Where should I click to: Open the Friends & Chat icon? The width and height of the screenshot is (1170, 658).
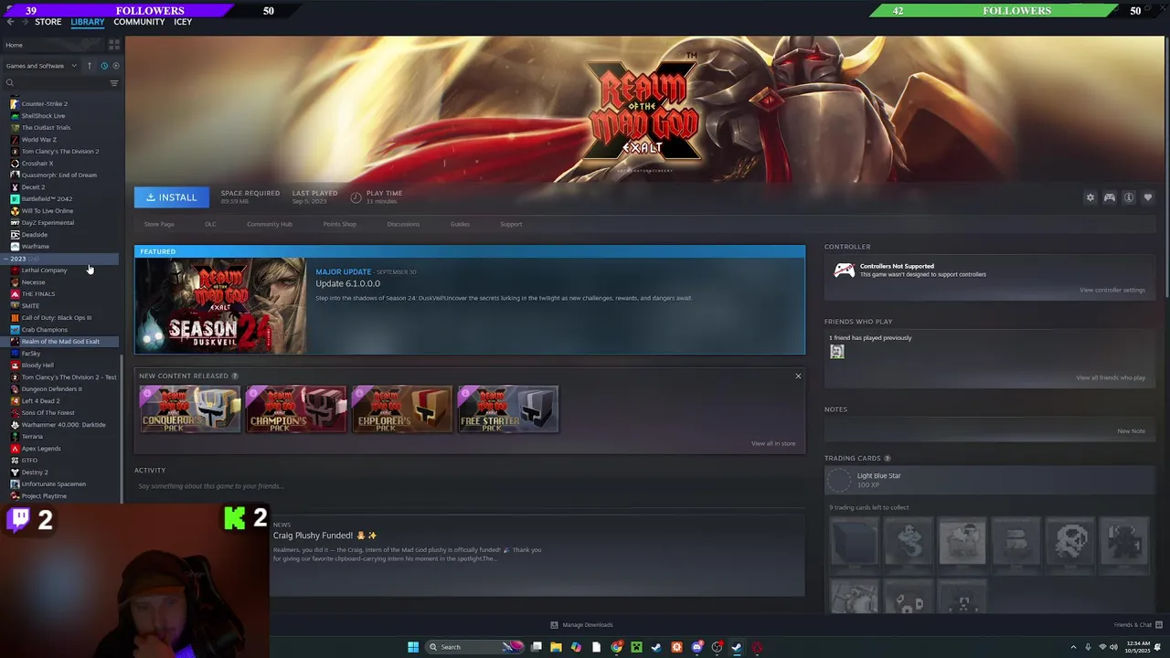[x=1159, y=625]
